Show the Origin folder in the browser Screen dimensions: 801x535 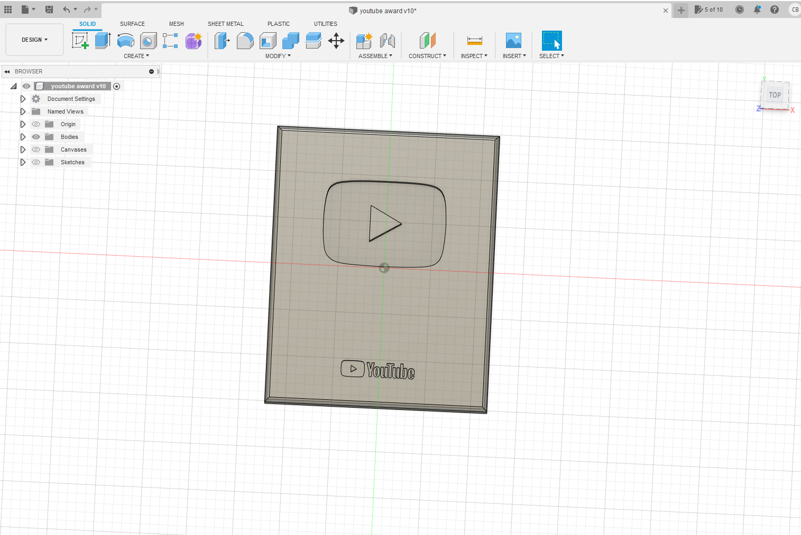(35, 124)
